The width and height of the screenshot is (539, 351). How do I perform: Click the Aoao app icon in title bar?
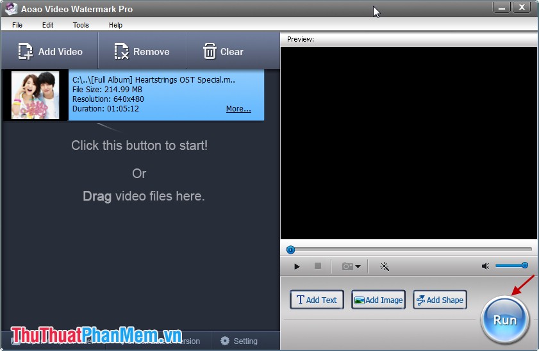tap(11, 9)
